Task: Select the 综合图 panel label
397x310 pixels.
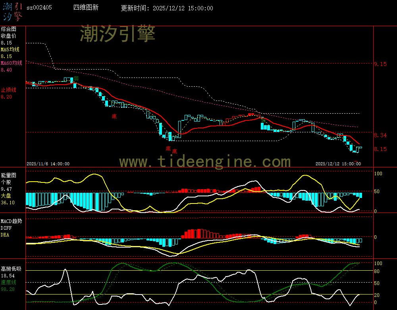Action: click(x=9, y=29)
